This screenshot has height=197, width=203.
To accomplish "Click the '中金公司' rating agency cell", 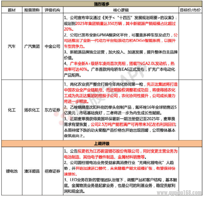I will point(53,46).
